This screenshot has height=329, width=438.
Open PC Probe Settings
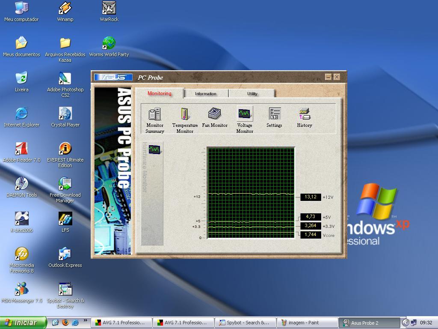point(274,117)
